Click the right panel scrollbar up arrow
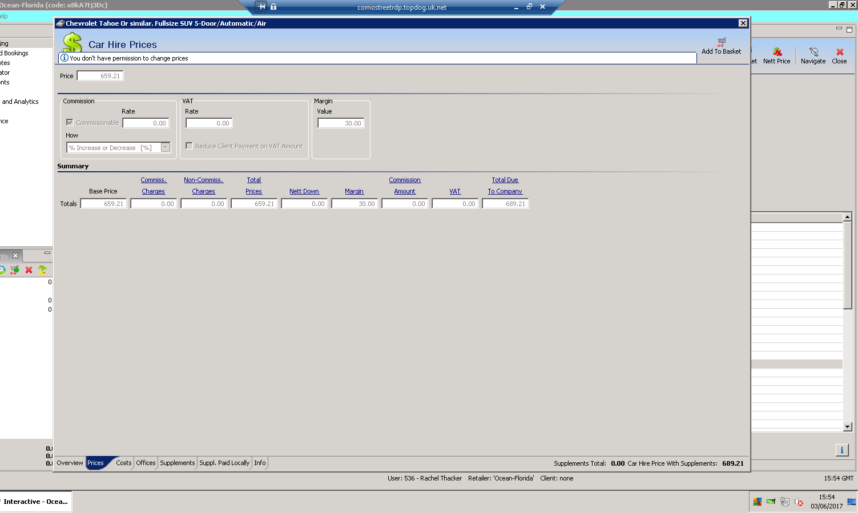 (848, 217)
